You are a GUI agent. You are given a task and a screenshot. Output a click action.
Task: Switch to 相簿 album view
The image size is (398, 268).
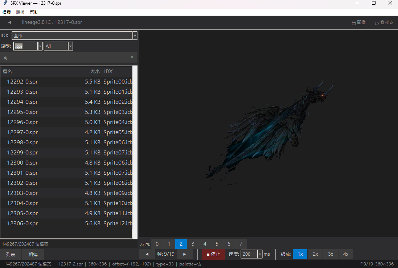click(x=33, y=254)
